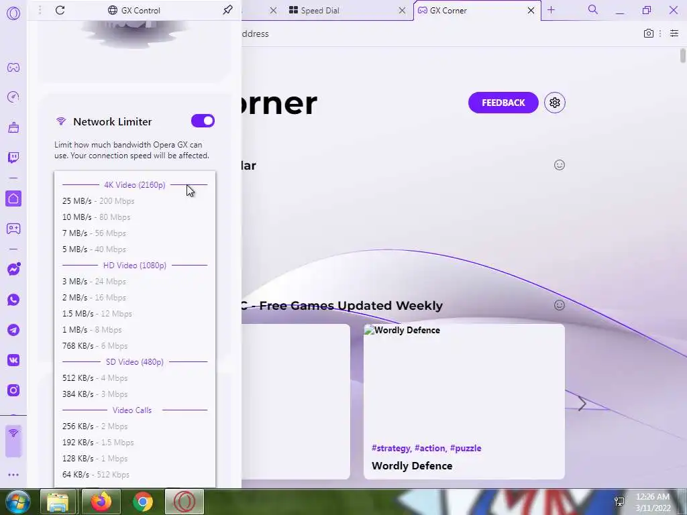Click the Wordly Defence title link
The height and width of the screenshot is (515, 687).
tap(412, 466)
